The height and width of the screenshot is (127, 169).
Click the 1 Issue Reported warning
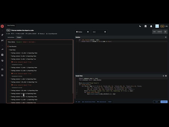pyautogui.click(x=52, y=34)
